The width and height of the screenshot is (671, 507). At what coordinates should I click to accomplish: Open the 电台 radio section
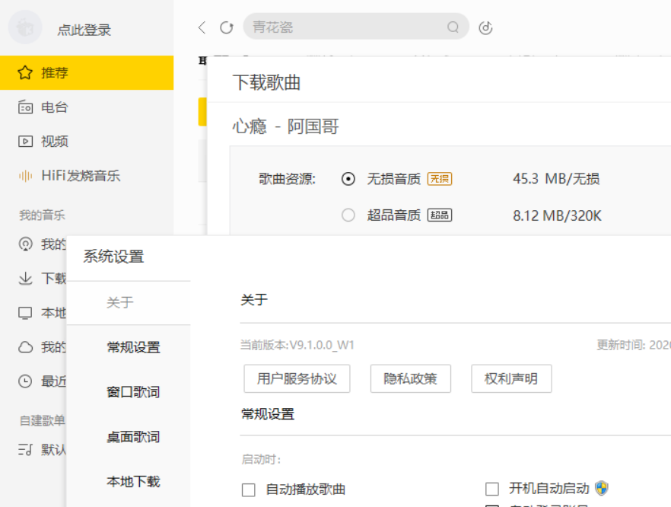pos(54,107)
